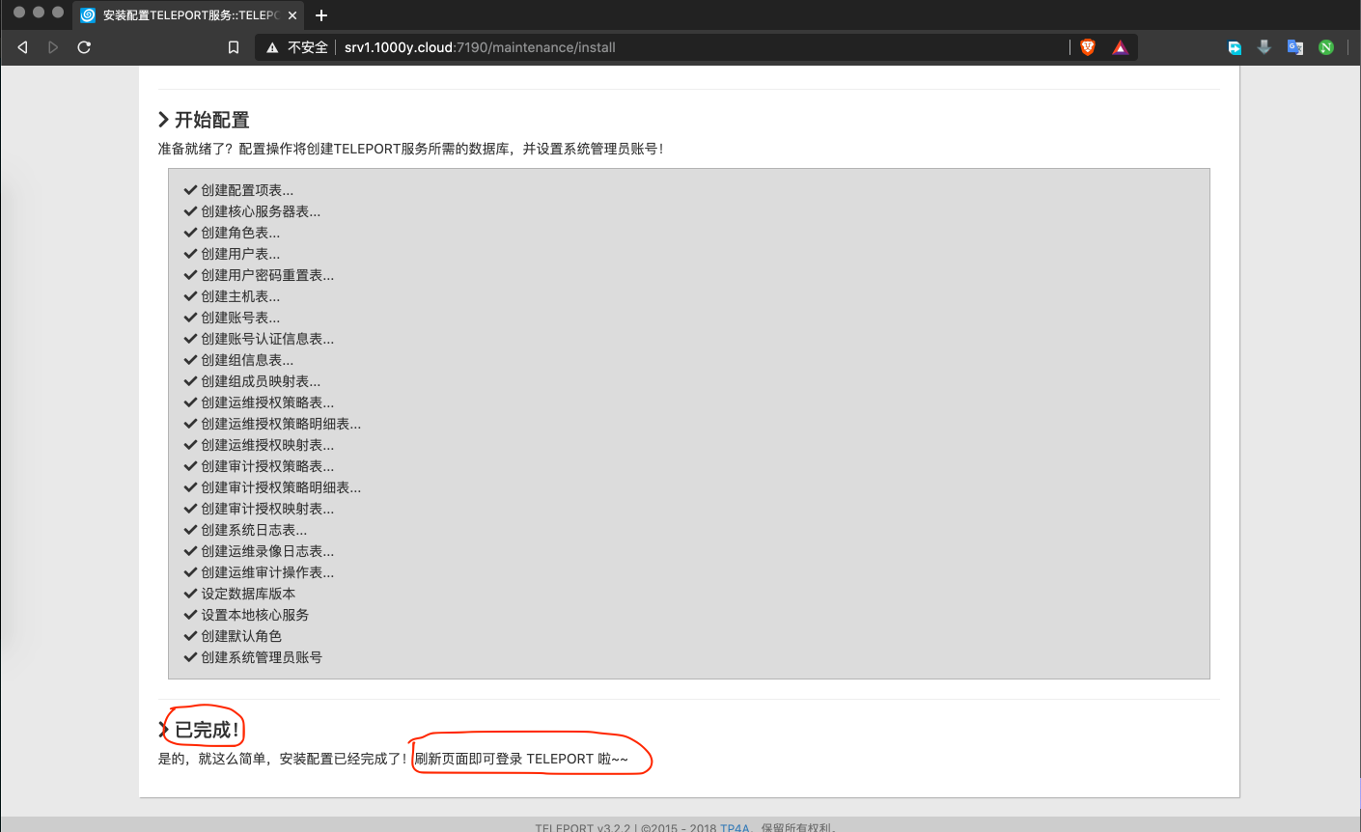Select the 创建用户表... log line
The image size is (1361, 832).
232,254
